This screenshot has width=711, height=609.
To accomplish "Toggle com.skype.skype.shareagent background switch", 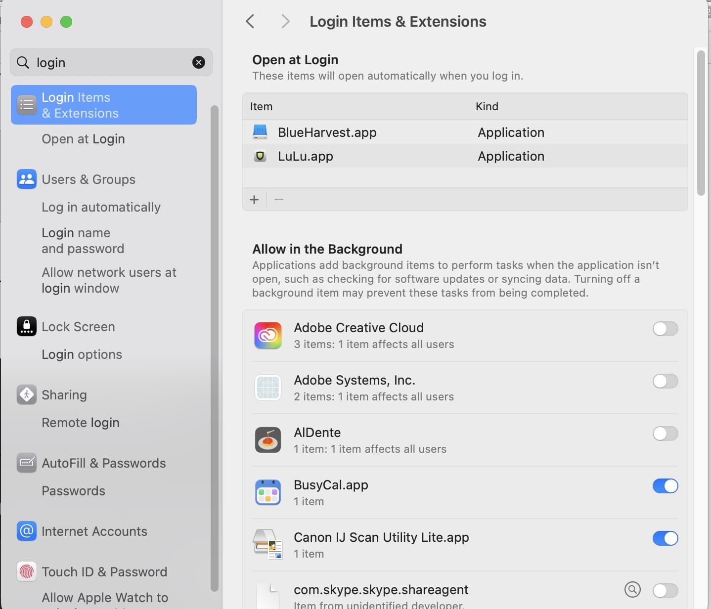I will [x=665, y=590].
